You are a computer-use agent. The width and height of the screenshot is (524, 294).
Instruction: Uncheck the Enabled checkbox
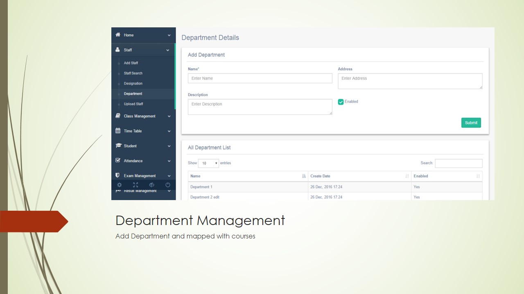click(x=341, y=102)
